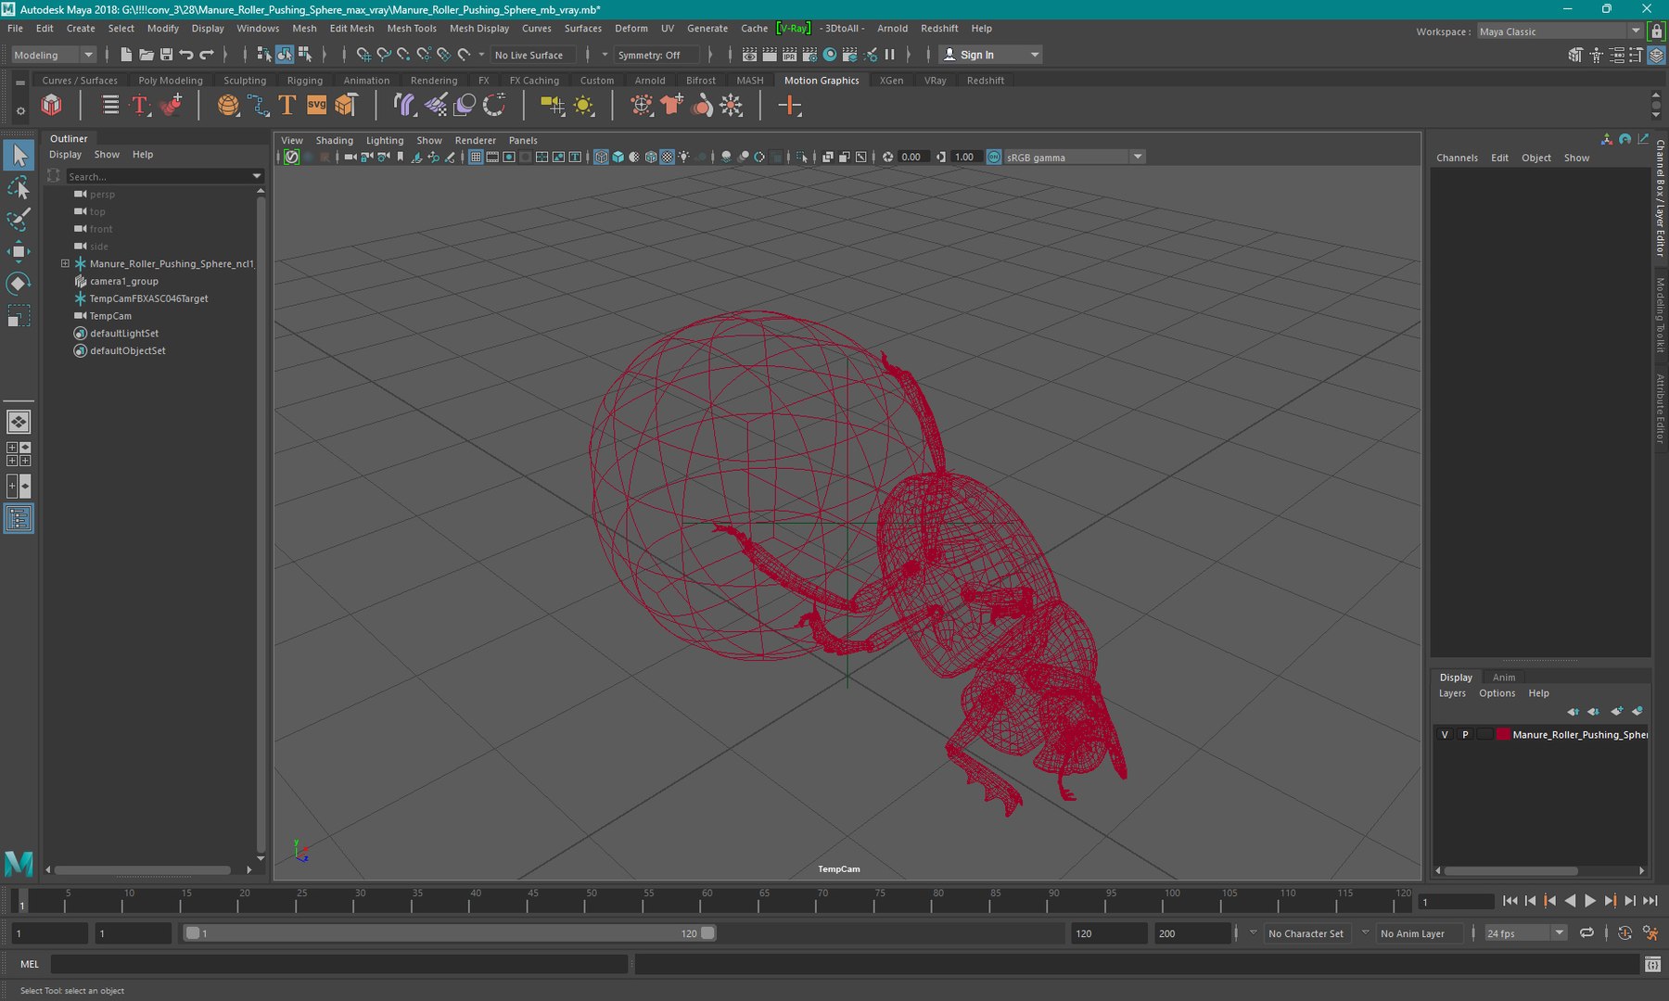This screenshot has width=1669, height=1001.
Task: Expand the Manure_Roller_Pushing_Sphere node
Action: pyautogui.click(x=65, y=263)
